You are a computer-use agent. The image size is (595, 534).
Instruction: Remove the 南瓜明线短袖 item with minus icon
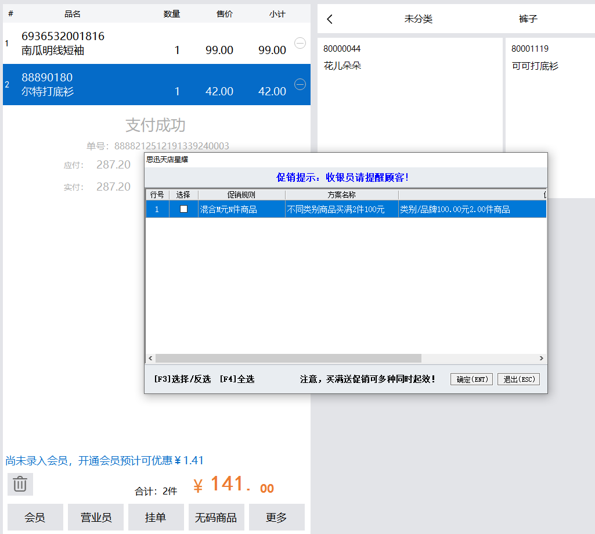point(300,43)
